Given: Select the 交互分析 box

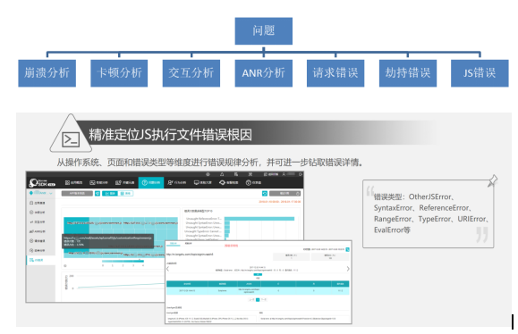Looking at the screenshot, I should (x=191, y=73).
